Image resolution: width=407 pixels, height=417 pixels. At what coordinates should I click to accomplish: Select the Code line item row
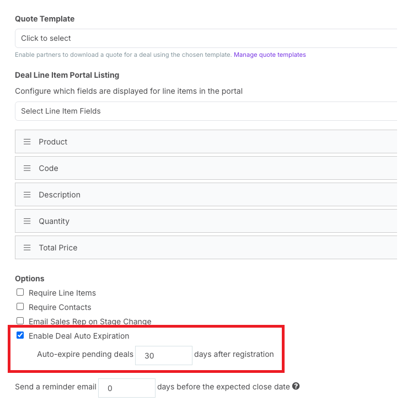point(206,168)
